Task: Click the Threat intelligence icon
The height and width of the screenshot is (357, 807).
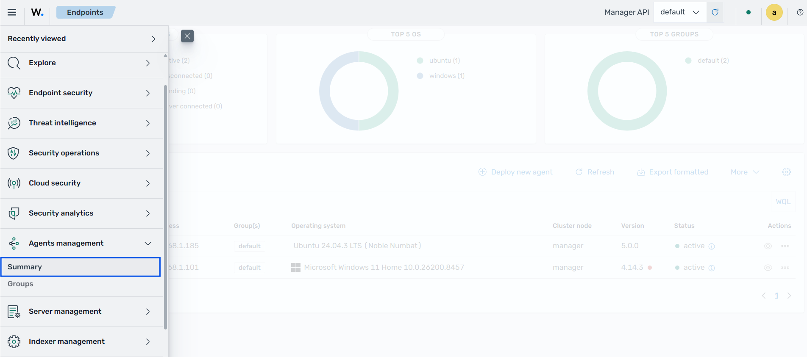Action: coord(14,123)
